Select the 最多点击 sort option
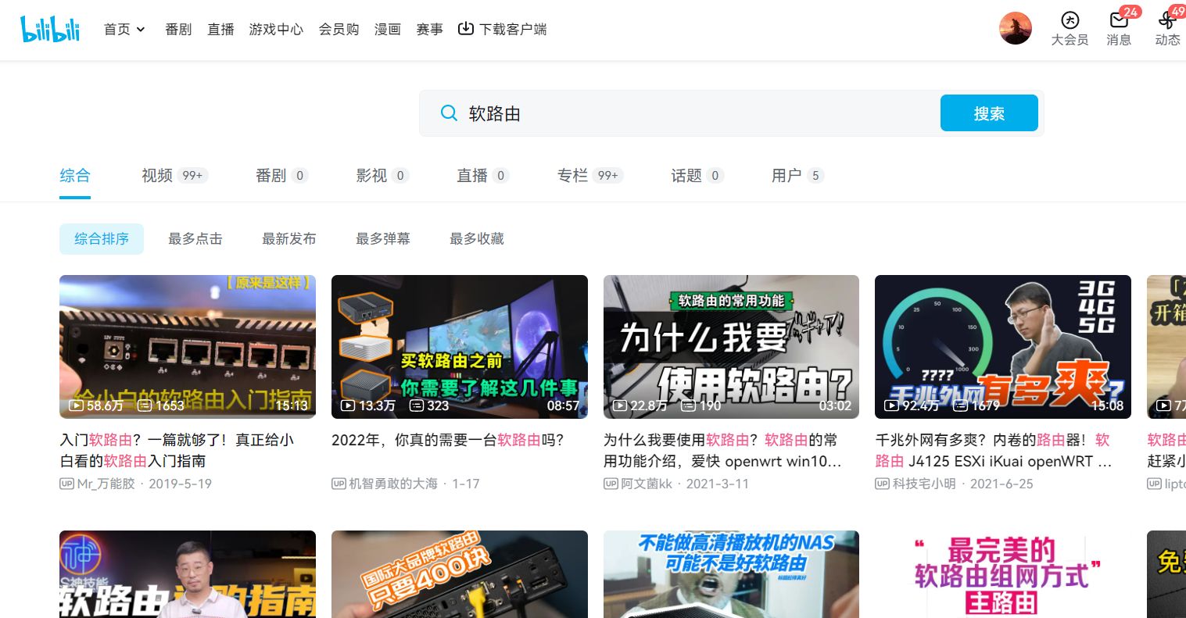Screen dimensions: 1186x618 coord(195,238)
